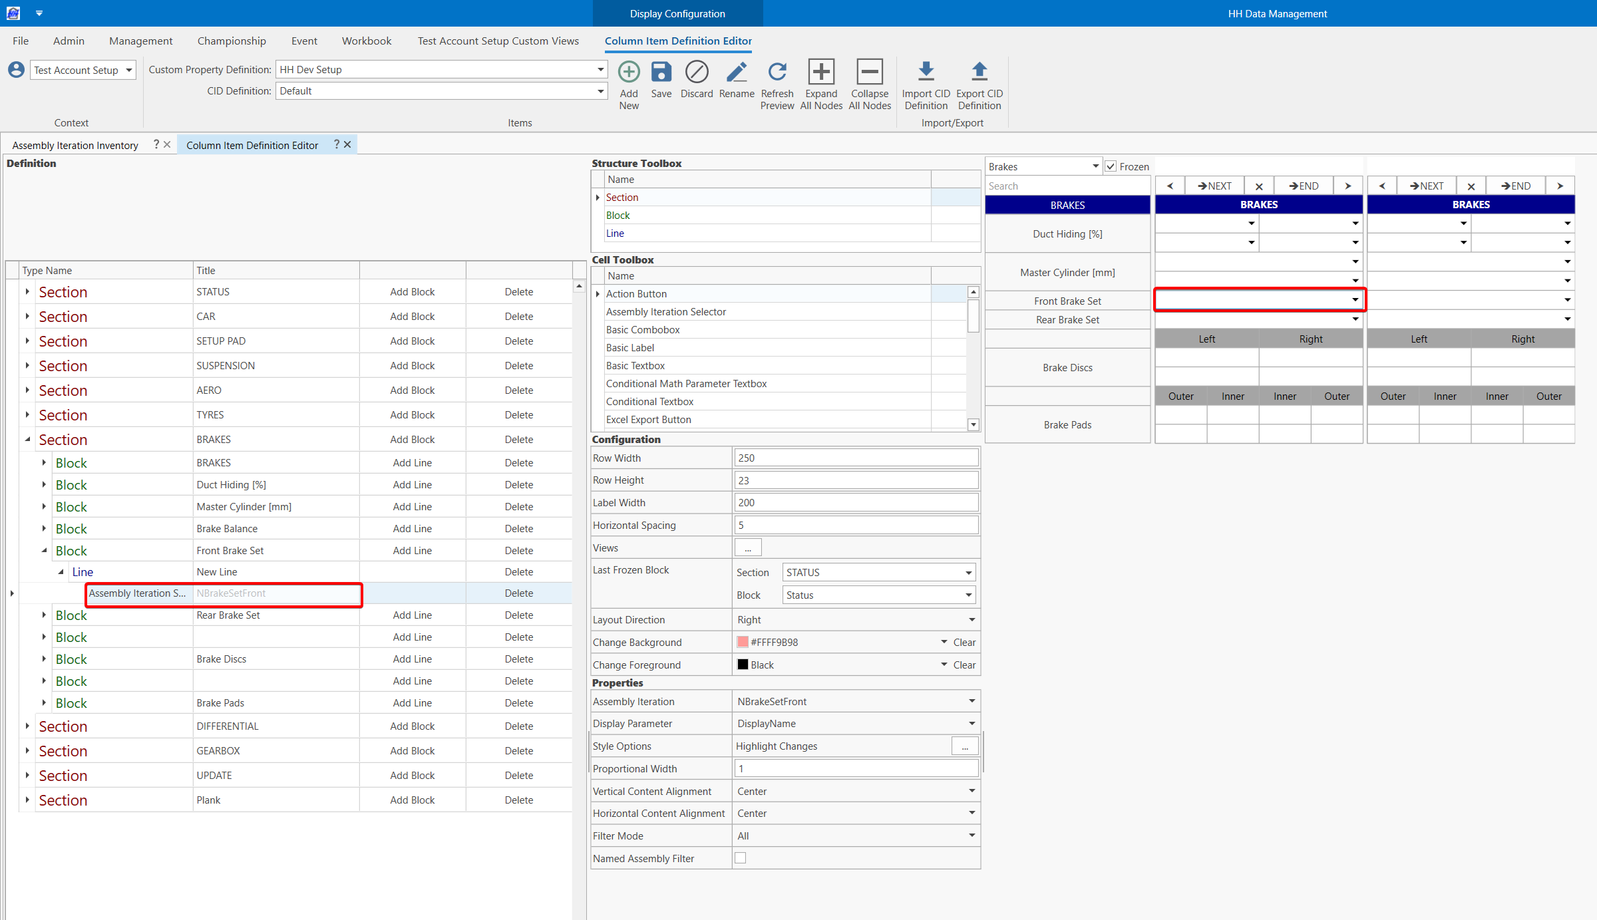This screenshot has width=1597, height=920.
Task: Enable the Named Assembly Filter checkbox
Action: click(740, 858)
